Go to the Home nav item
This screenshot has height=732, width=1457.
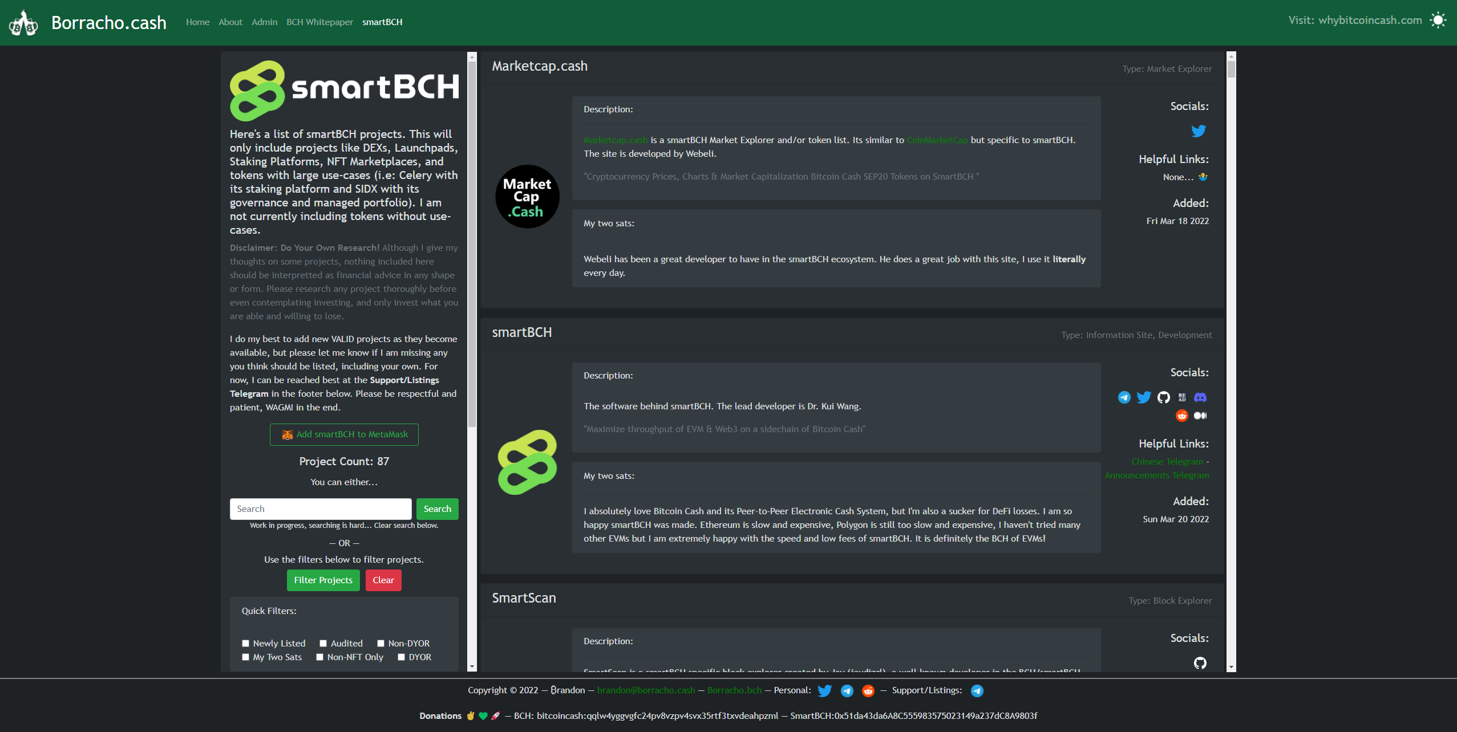coord(197,22)
